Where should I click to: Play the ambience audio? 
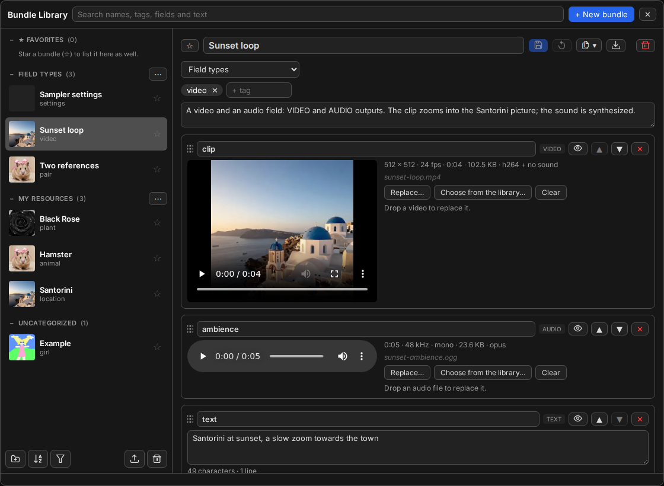[203, 356]
